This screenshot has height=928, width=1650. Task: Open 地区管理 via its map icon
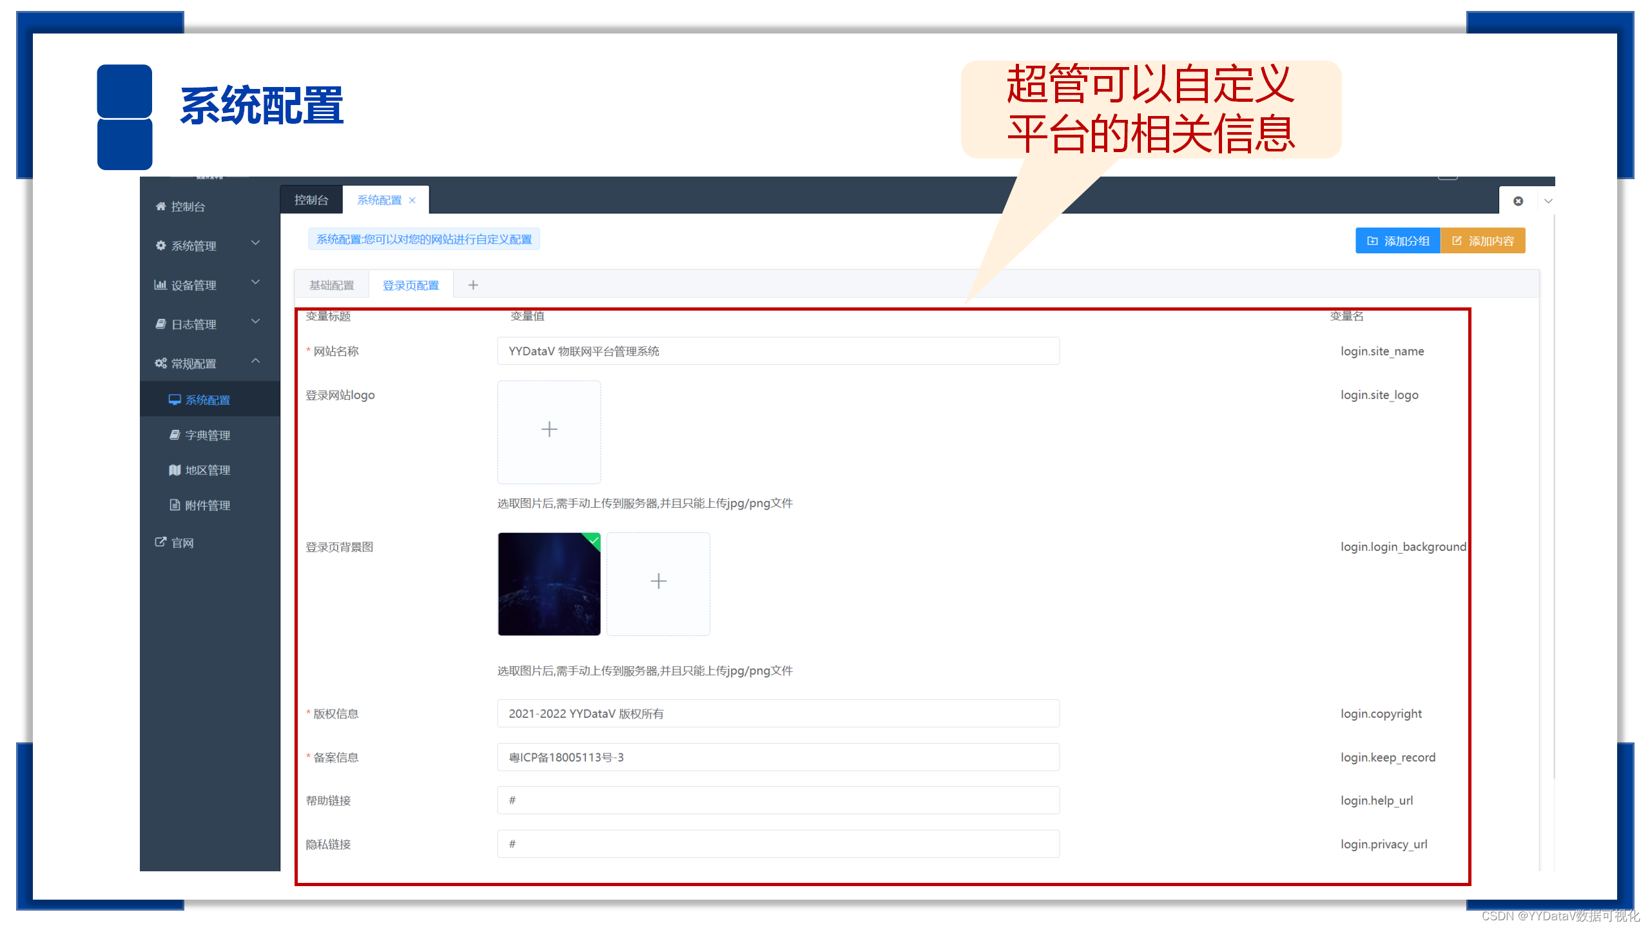point(175,470)
